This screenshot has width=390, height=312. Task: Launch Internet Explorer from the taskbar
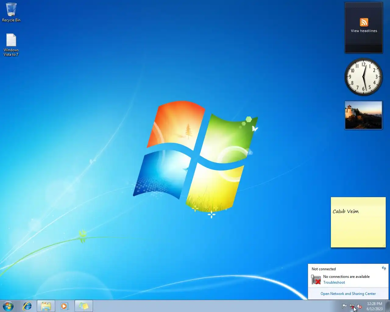coord(27,306)
